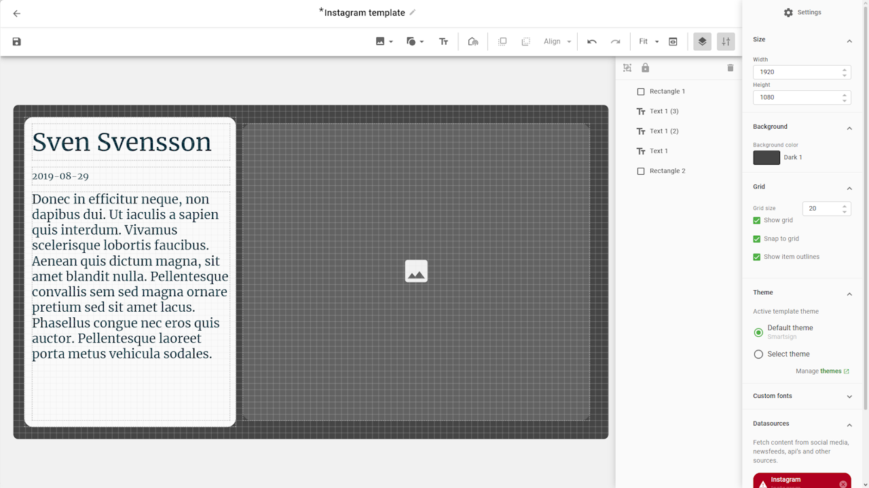Choose the Select theme radio button
869x488 pixels.
point(758,354)
